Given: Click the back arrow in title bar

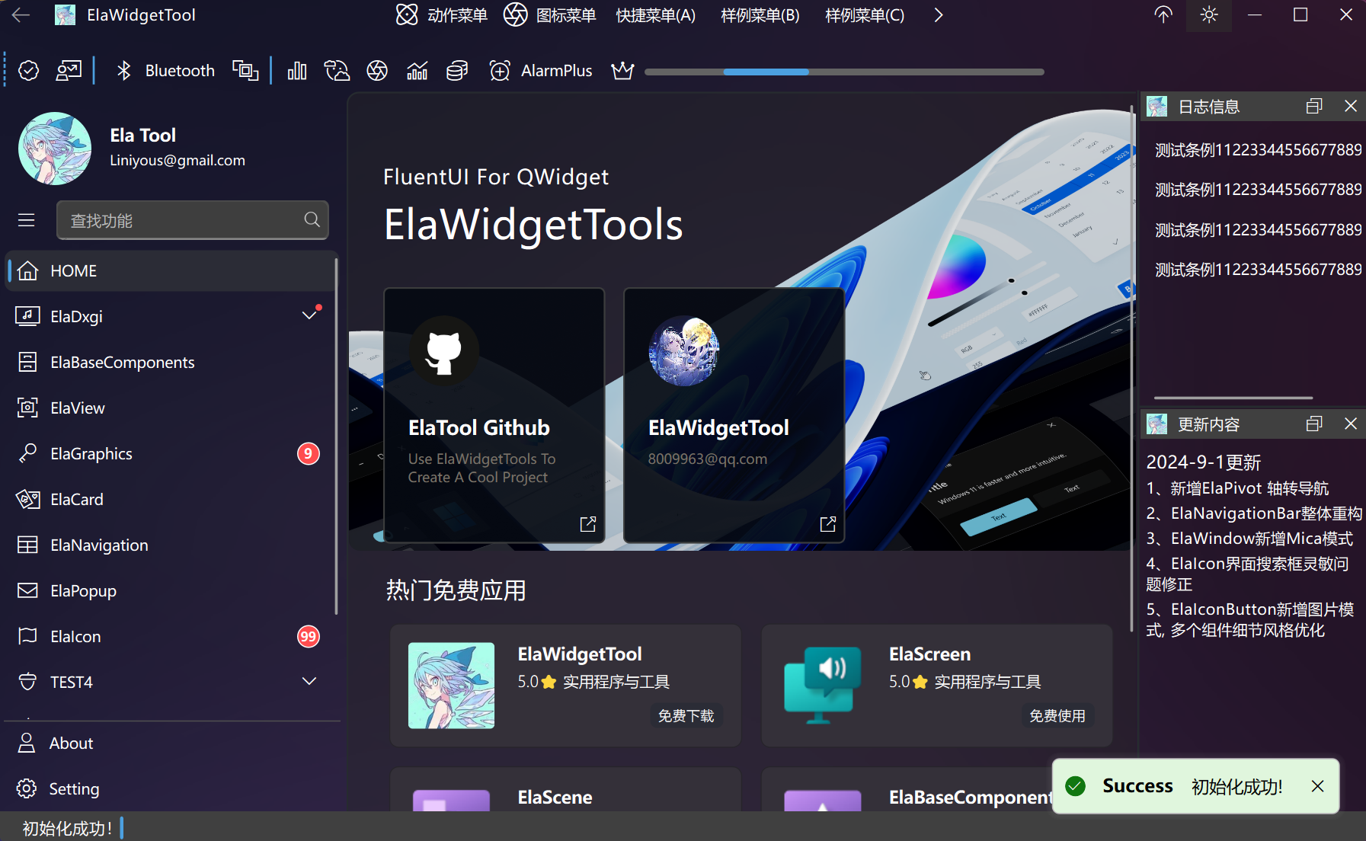Looking at the screenshot, I should click(x=21, y=15).
